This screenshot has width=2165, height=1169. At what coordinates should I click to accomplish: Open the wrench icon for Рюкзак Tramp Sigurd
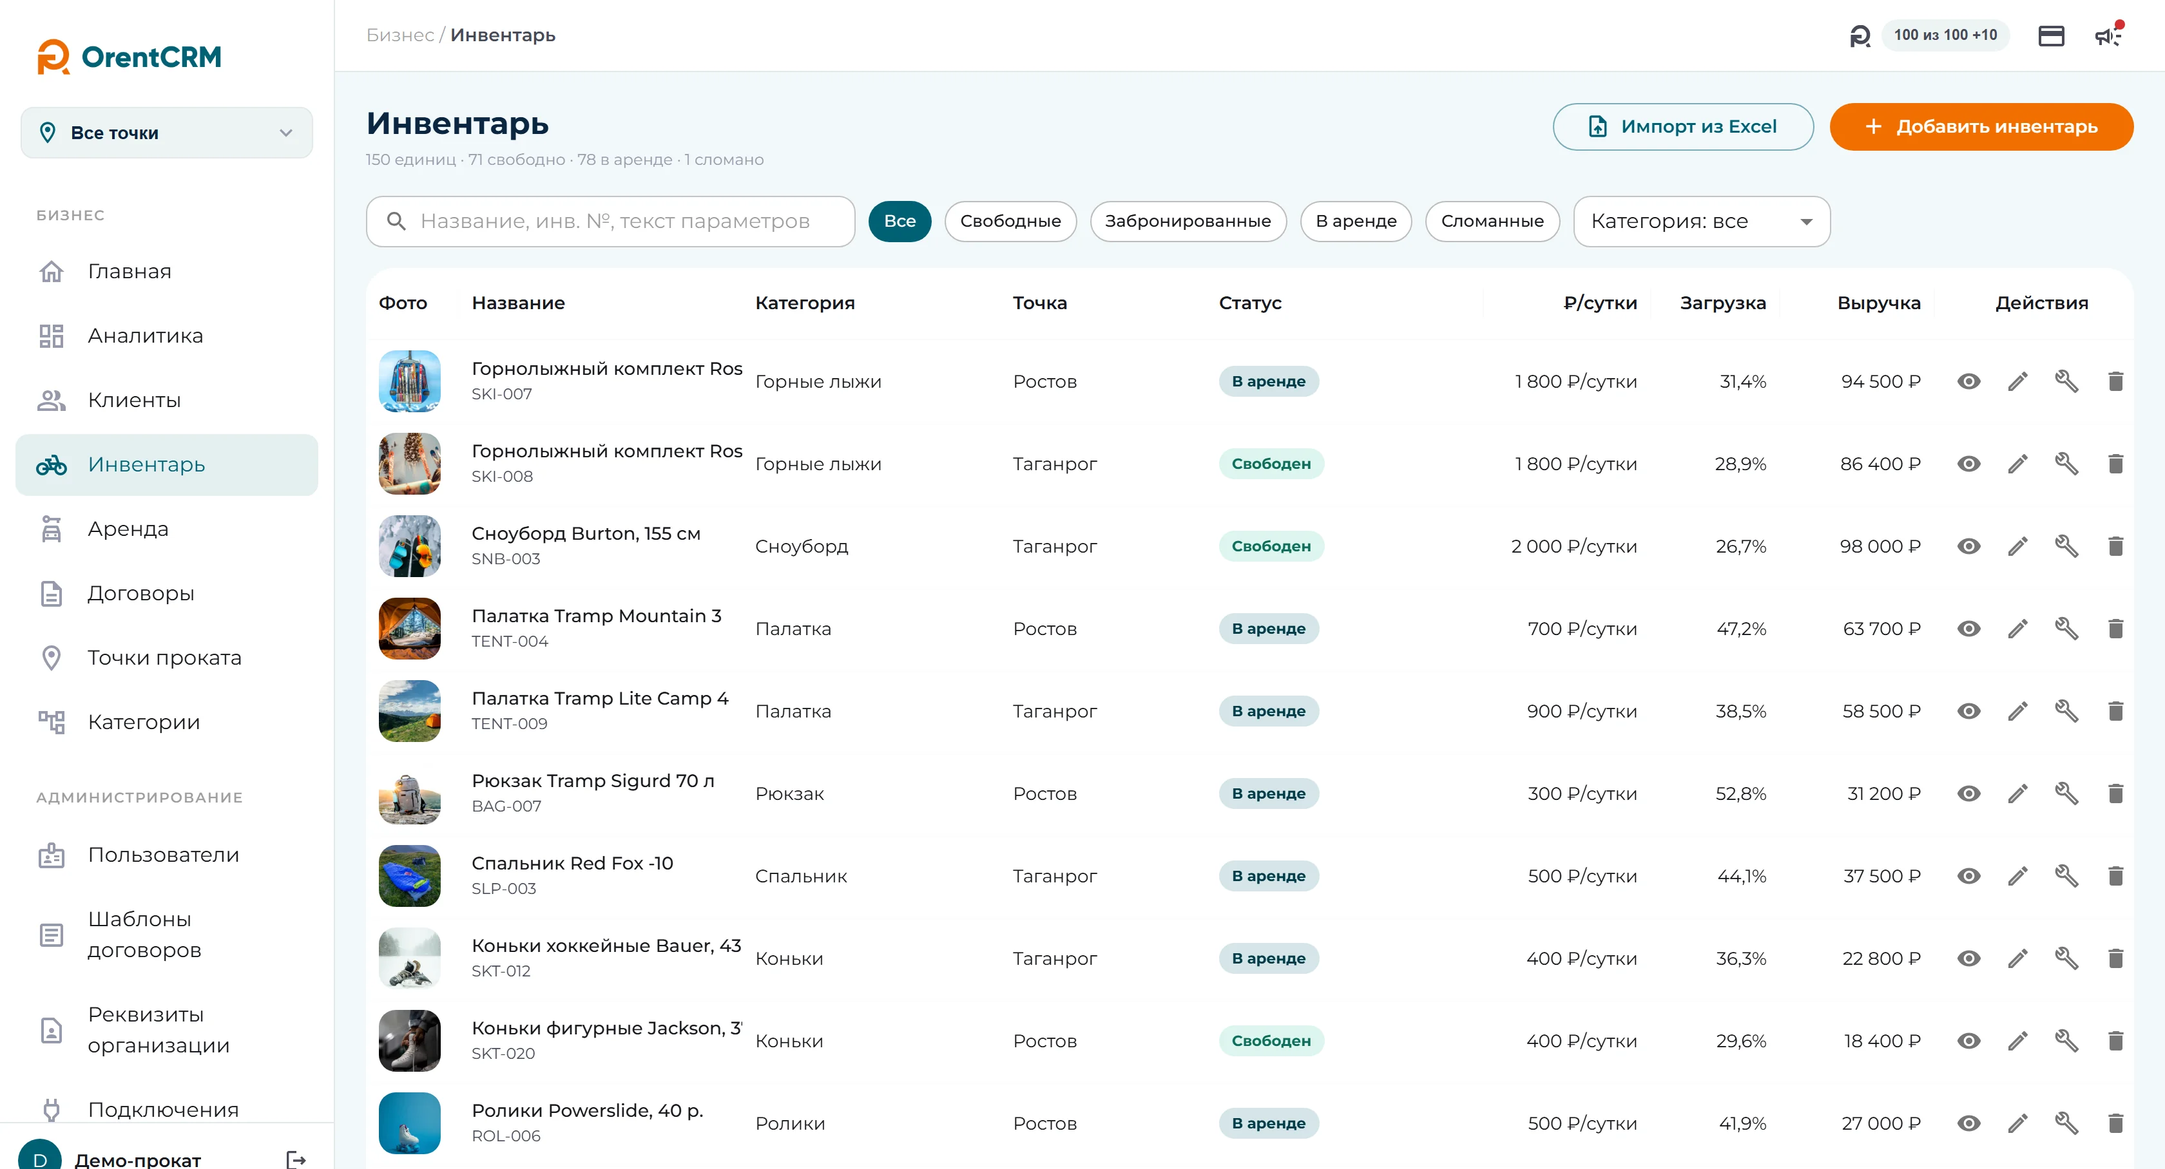click(2066, 794)
